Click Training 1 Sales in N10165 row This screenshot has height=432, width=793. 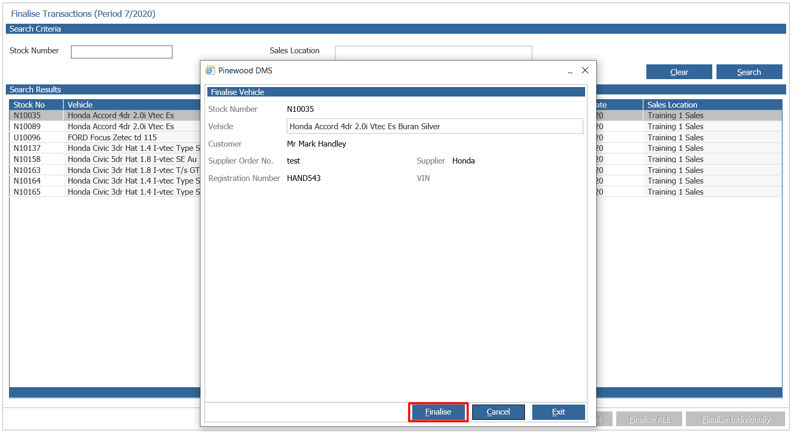point(675,192)
